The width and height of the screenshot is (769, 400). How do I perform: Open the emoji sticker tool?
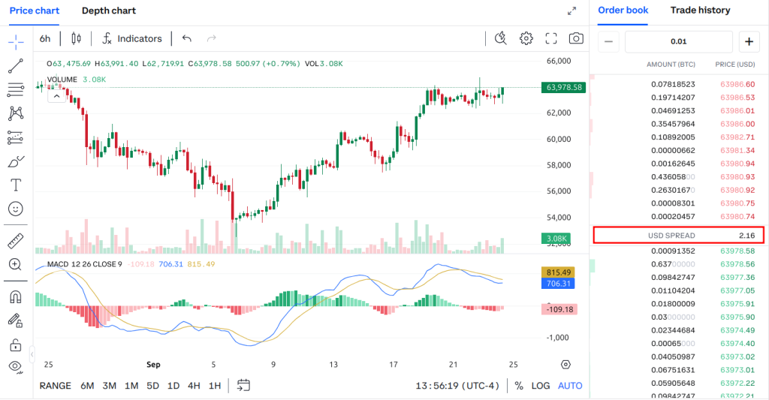point(16,208)
